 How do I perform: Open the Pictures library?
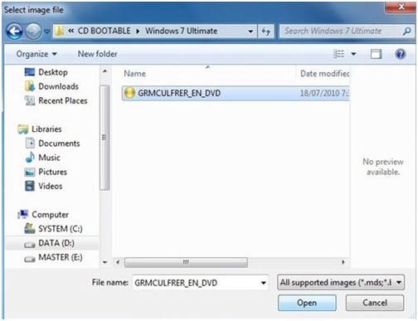click(x=52, y=172)
